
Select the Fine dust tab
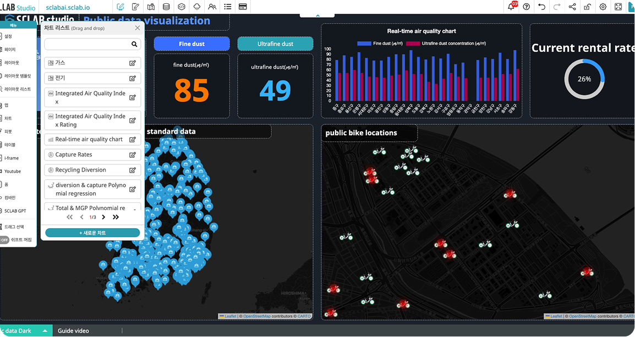[191, 44]
